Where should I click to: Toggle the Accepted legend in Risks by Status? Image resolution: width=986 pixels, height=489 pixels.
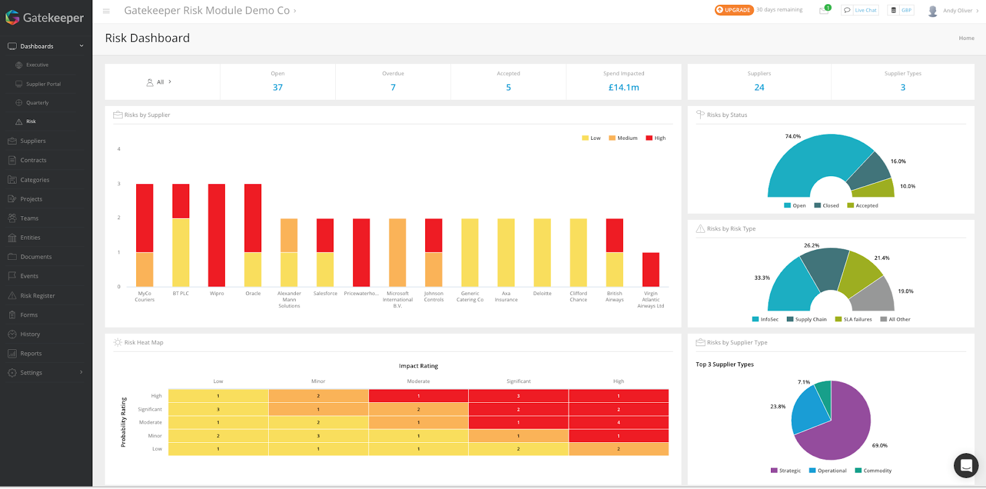click(863, 206)
